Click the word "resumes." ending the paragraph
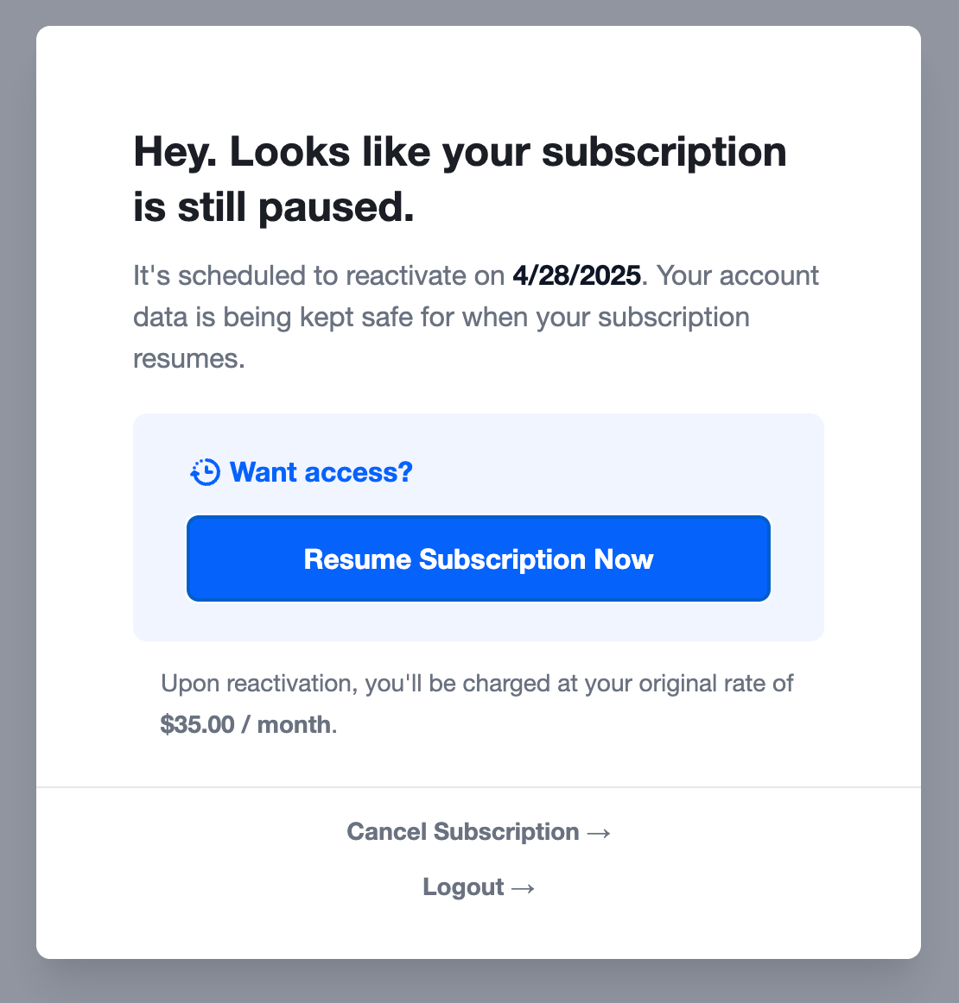 [x=189, y=359]
